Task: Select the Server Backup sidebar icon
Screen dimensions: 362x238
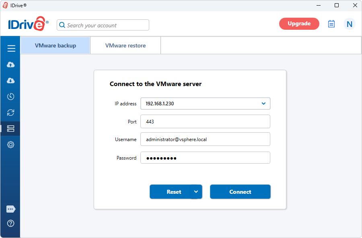Action: pos(11,129)
